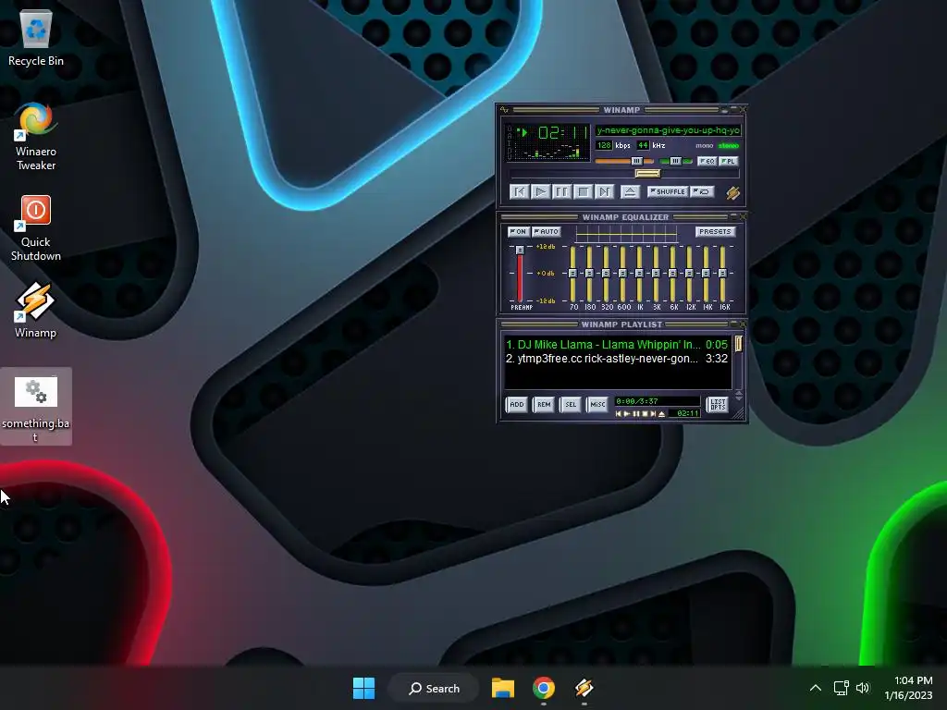Open the SEL menu in playlist
The image size is (947, 710).
(x=571, y=405)
